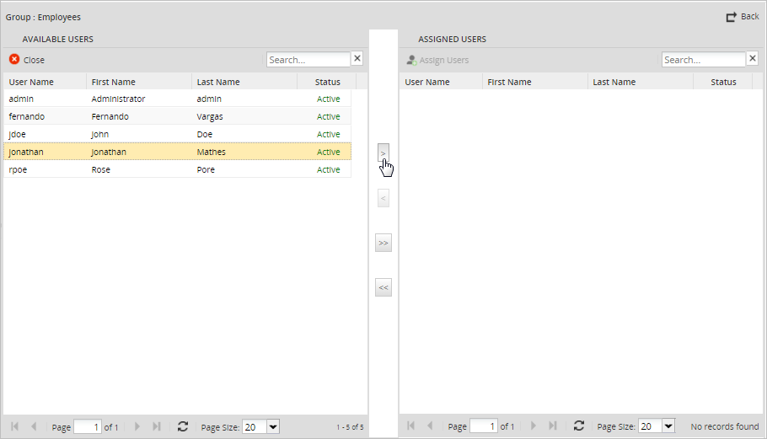767x439 pixels.
Task: Go to last page of Available Users
Action: tap(157, 426)
